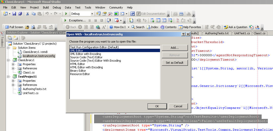
Task: Click the Cut scissors icon
Action: coord(28,14)
